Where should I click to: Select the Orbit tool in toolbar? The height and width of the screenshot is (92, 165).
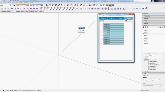point(46,5)
